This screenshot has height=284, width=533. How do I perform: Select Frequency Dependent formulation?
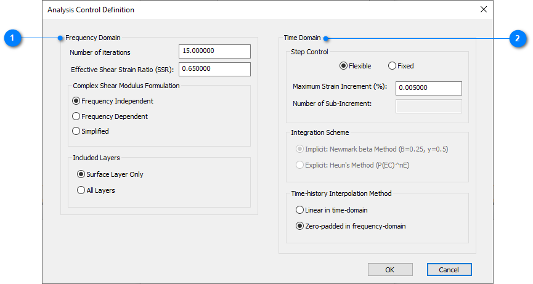click(x=110, y=116)
